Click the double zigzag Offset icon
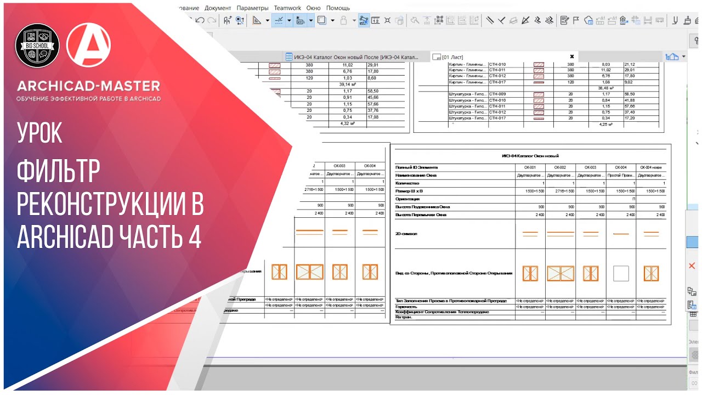The height and width of the screenshot is (395, 702). coord(549,20)
